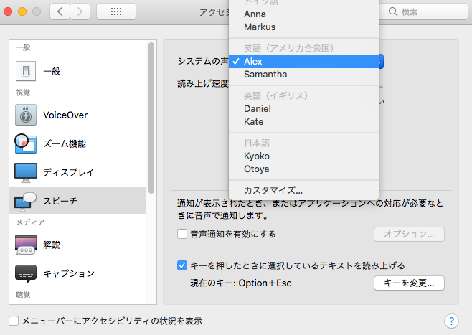Select ズーム機能 label in sidebar
The height and width of the screenshot is (335, 472).
point(65,143)
